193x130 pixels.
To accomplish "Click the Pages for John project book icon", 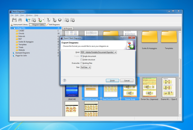I will [x=14, y=56].
